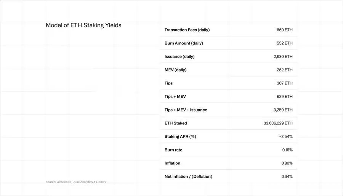Viewport: 343px width, 196px height.
Task: Click the 2,630 ETH issuance value
Action: click(283, 56)
